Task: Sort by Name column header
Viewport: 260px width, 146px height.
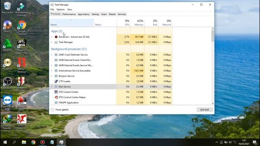Action: 72,23
